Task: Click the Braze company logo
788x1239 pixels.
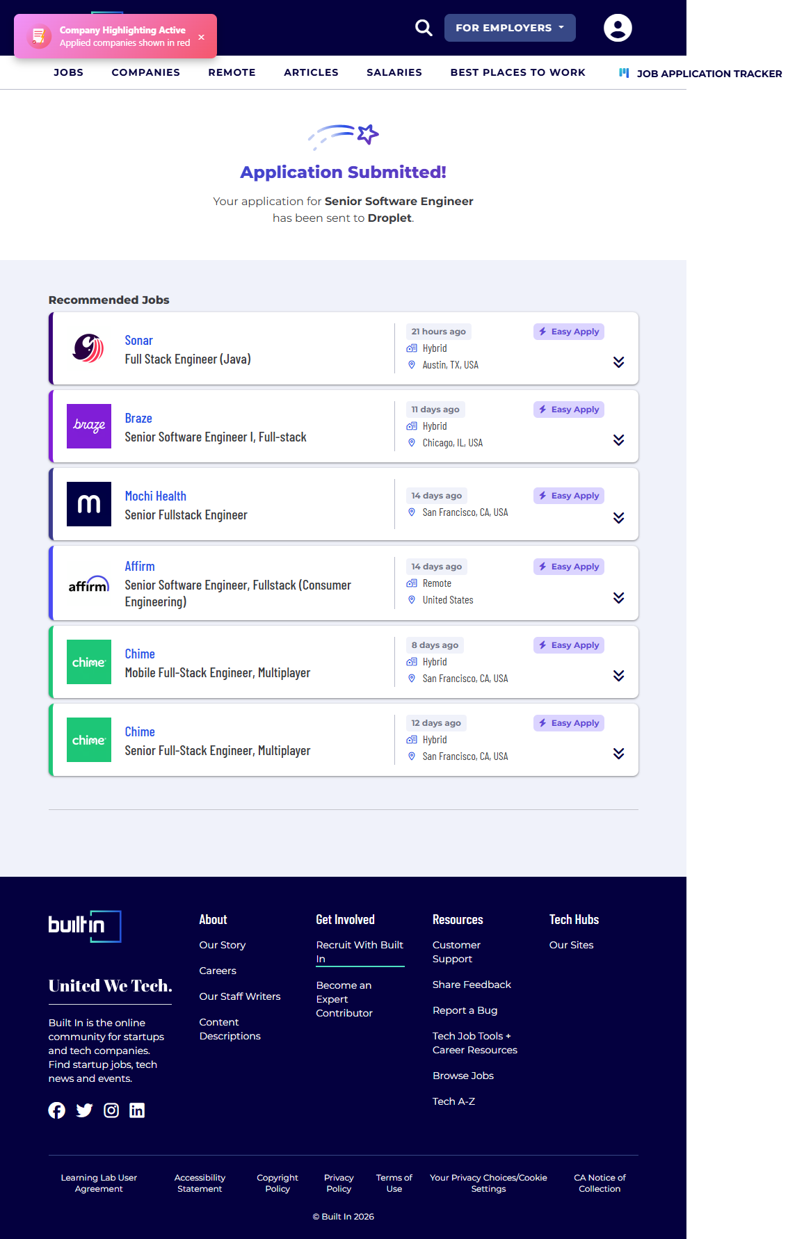Action: click(x=89, y=426)
